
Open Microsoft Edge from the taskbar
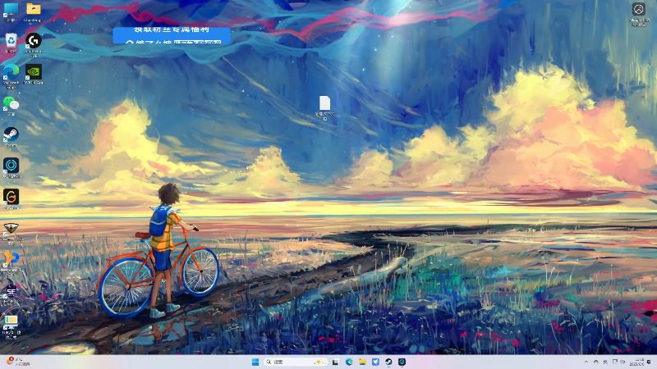pyautogui.click(x=349, y=362)
